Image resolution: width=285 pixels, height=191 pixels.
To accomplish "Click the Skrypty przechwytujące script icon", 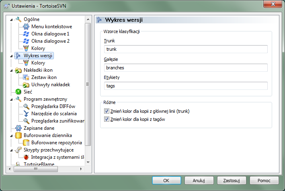I will (x=18, y=150).
